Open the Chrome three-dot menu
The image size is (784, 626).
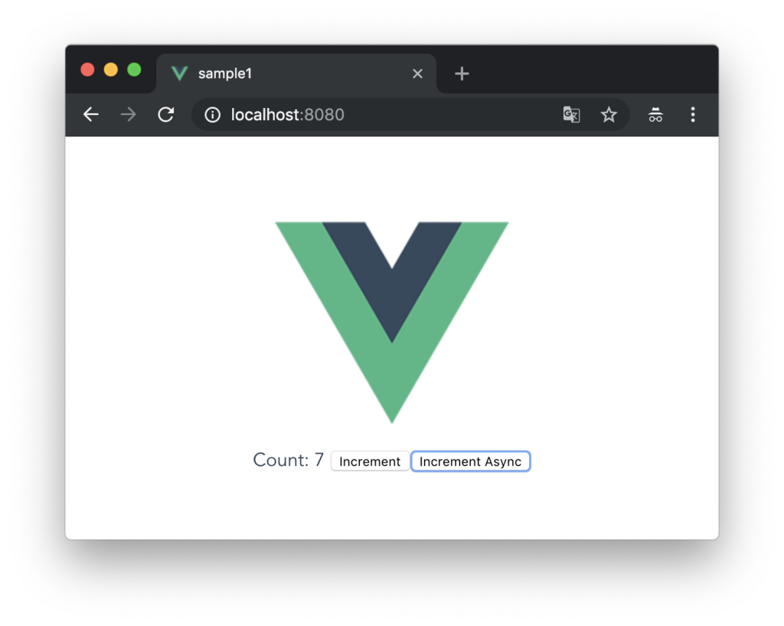pyautogui.click(x=692, y=115)
